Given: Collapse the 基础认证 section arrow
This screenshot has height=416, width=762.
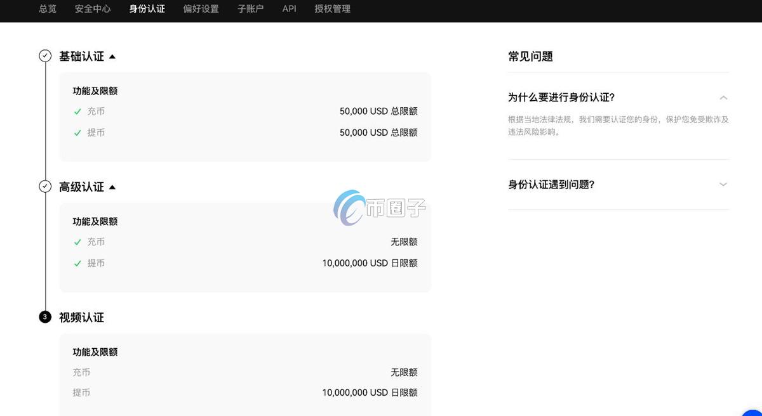Looking at the screenshot, I should [x=112, y=56].
